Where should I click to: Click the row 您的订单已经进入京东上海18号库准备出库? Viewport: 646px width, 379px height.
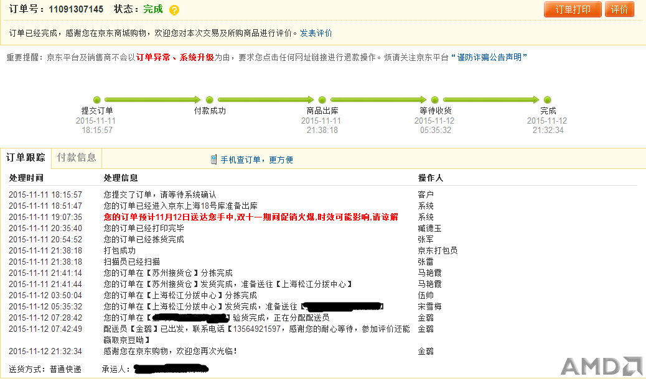tap(180, 206)
